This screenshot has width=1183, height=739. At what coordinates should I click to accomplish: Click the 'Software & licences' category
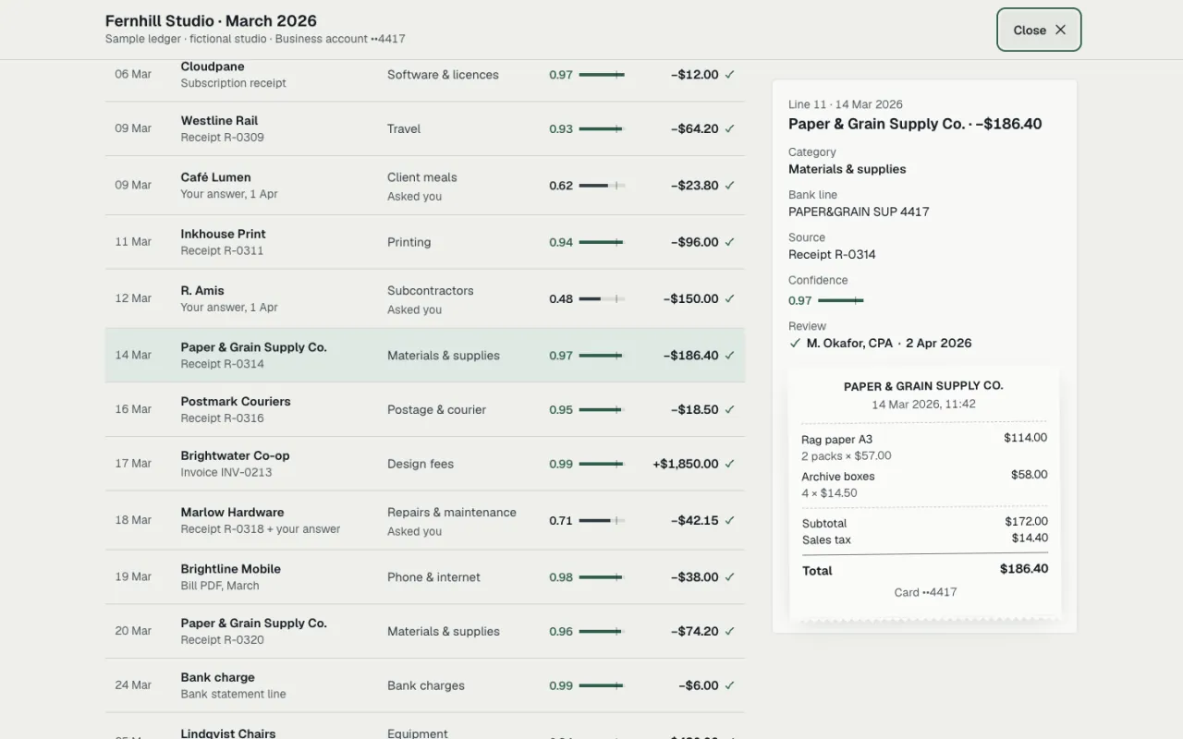(443, 75)
